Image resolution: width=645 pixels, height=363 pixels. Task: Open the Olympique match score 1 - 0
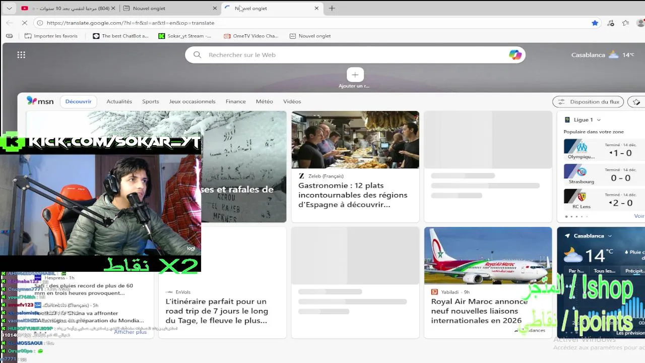pyautogui.click(x=620, y=153)
